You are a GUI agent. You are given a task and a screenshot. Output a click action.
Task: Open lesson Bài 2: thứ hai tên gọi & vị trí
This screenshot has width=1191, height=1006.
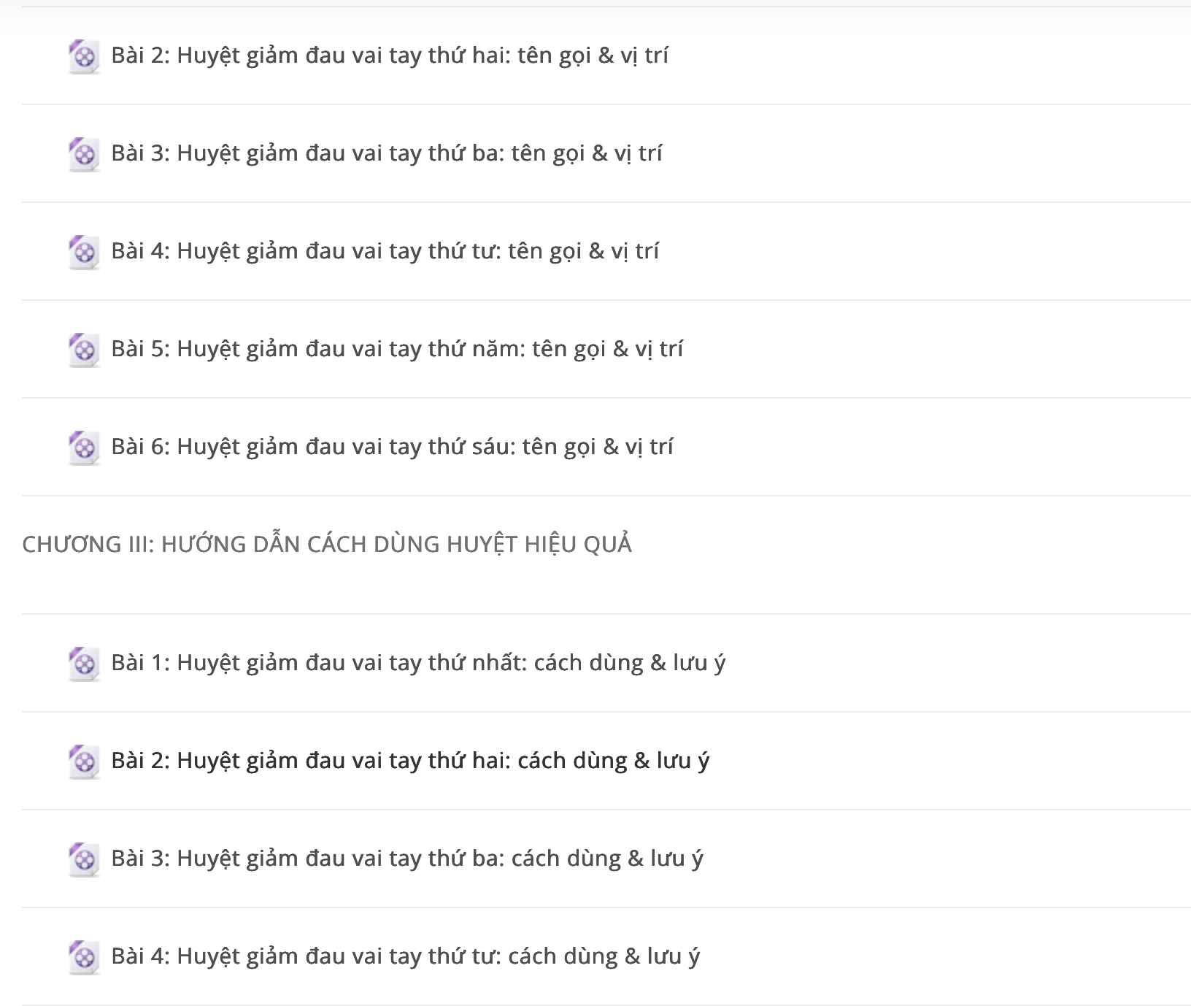[x=390, y=55]
